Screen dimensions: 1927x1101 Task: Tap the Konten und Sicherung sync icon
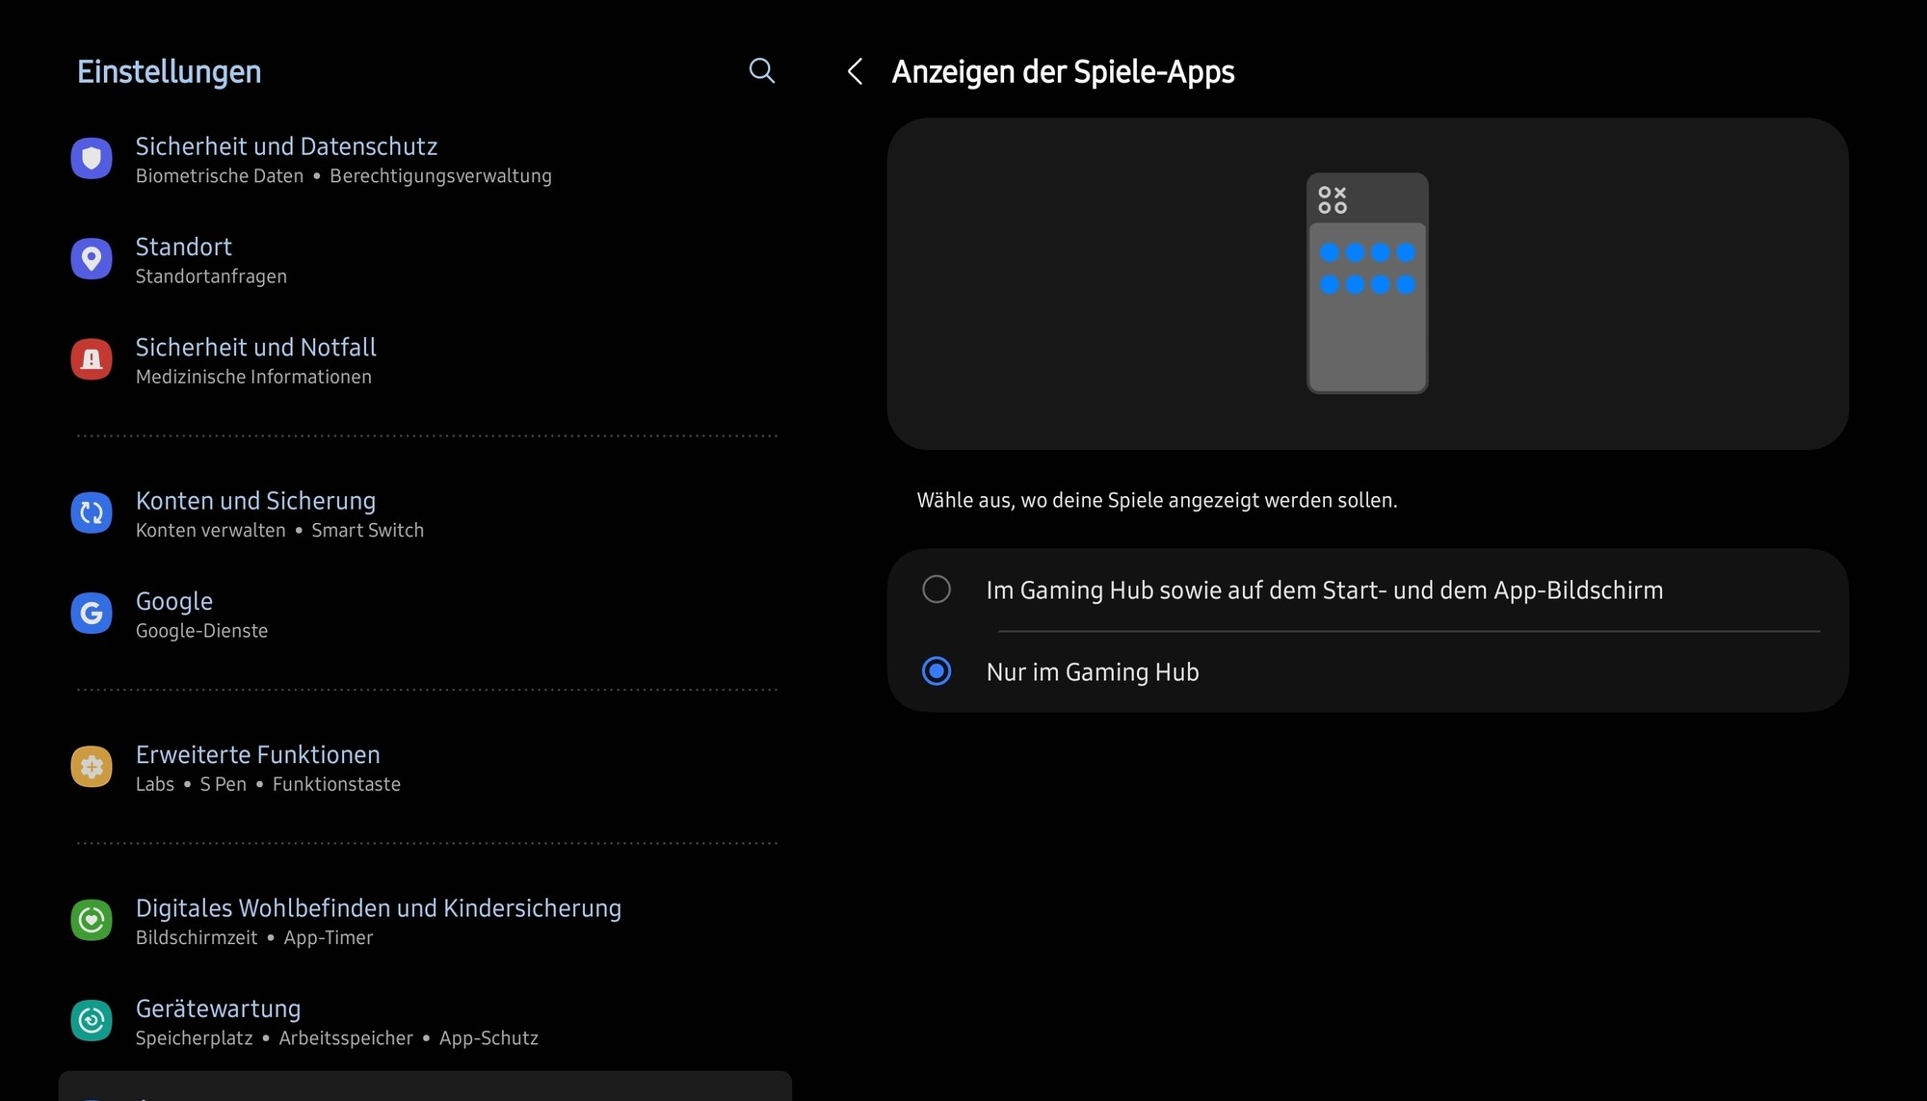92,512
